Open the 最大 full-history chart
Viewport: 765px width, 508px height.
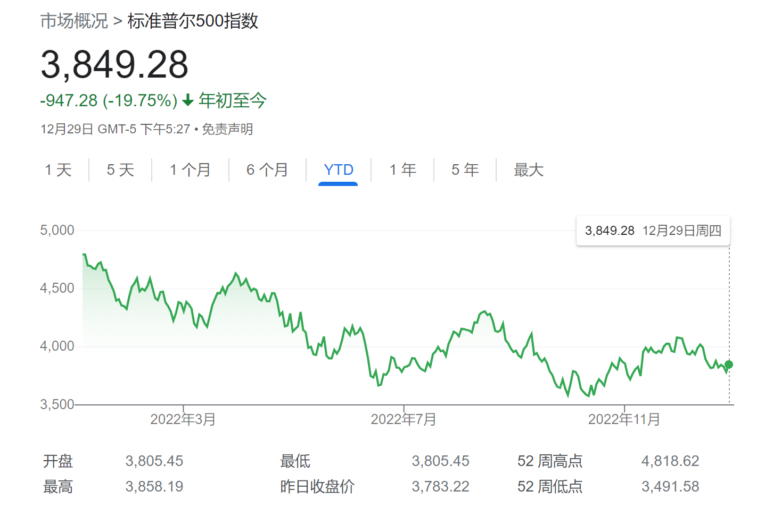coord(528,170)
